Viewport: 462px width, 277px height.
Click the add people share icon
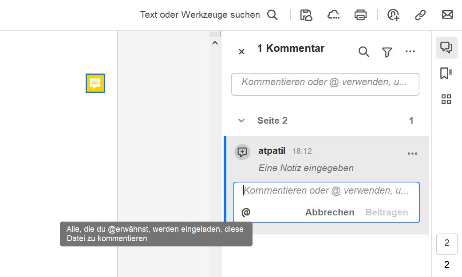coord(393,15)
